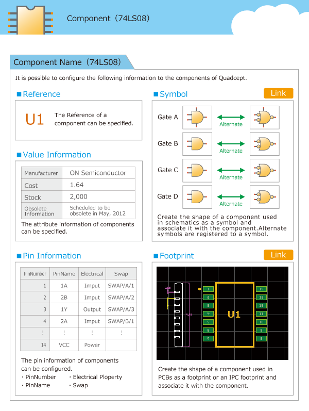Click the PinNumber column header

pos(35,274)
